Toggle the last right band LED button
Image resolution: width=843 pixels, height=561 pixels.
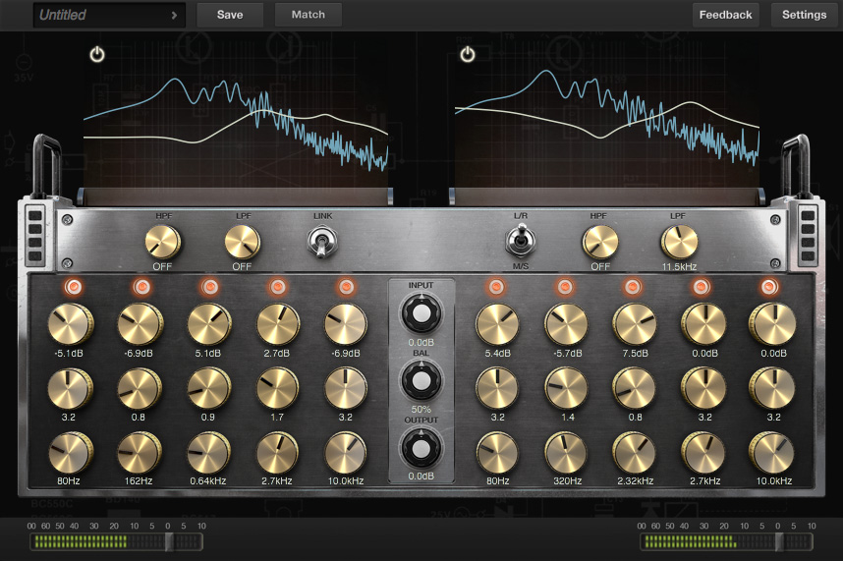[x=769, y=287]
